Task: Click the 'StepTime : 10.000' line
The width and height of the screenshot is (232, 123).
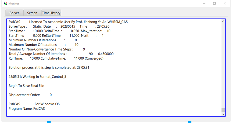Action: [59, 31]
